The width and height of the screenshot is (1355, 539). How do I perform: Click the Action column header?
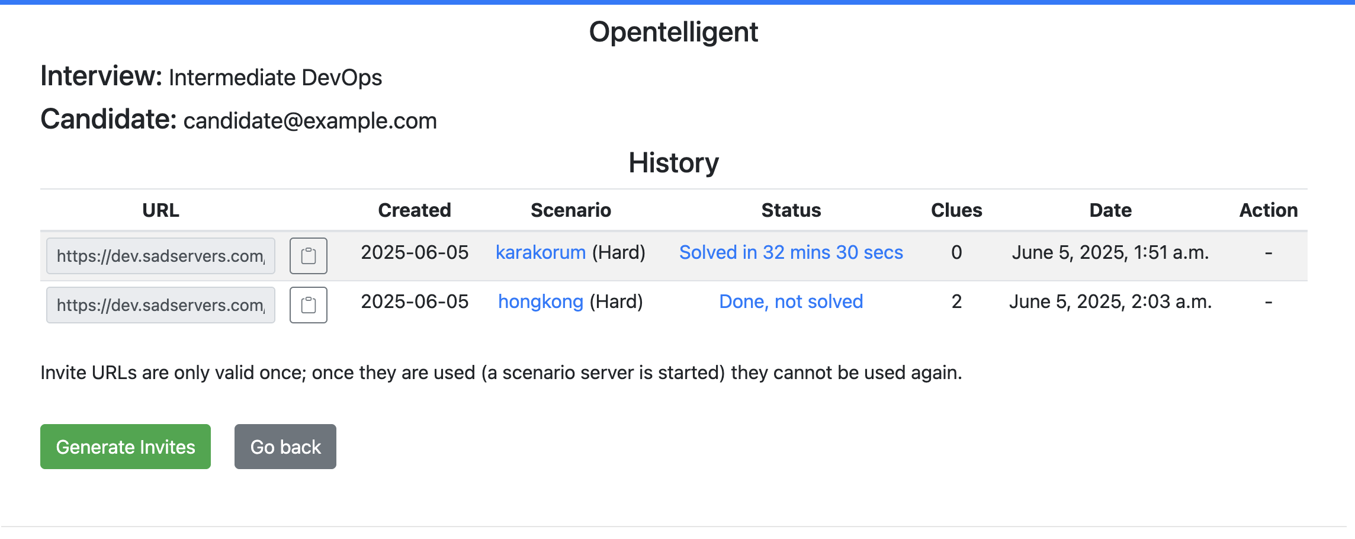pyautogui.click(x=1269, y=210)
